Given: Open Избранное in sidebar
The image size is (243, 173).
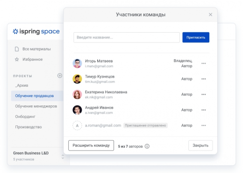Looking at the screenshot, I should click(33, 59).
